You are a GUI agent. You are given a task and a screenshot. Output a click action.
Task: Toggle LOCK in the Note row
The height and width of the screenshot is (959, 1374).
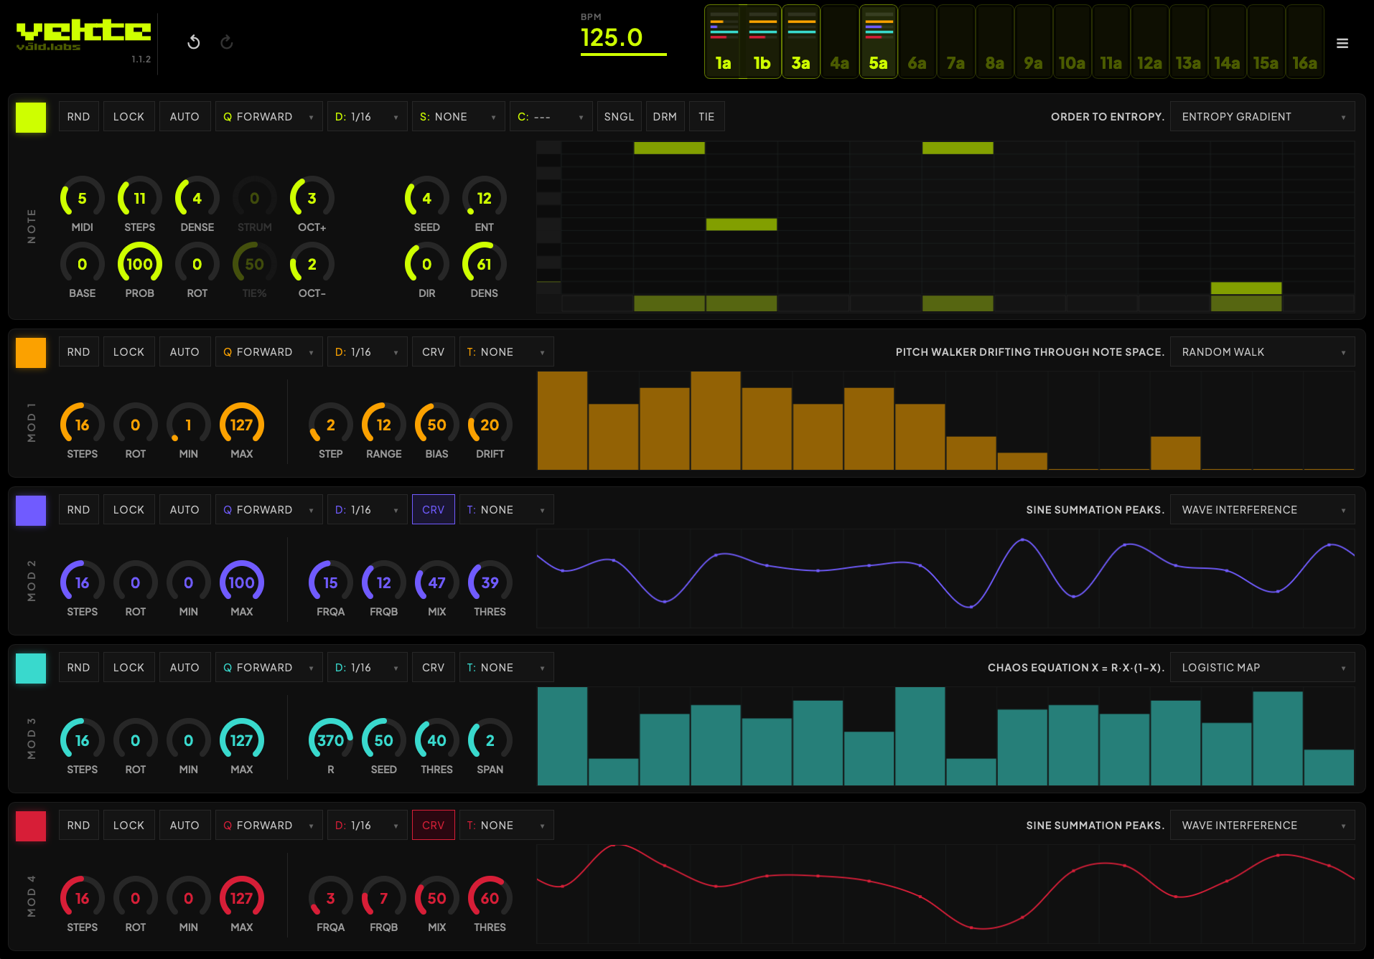pyautogui.click(x=128, y=117)
